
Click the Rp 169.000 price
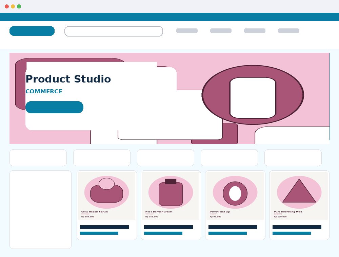pyautogui.click(x=152, y=217)
